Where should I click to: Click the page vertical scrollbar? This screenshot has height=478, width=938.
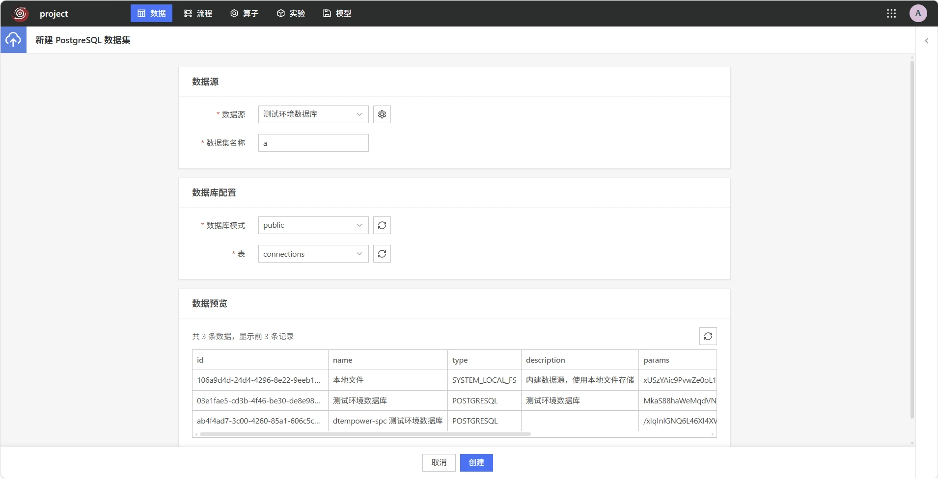click(912, 239)
